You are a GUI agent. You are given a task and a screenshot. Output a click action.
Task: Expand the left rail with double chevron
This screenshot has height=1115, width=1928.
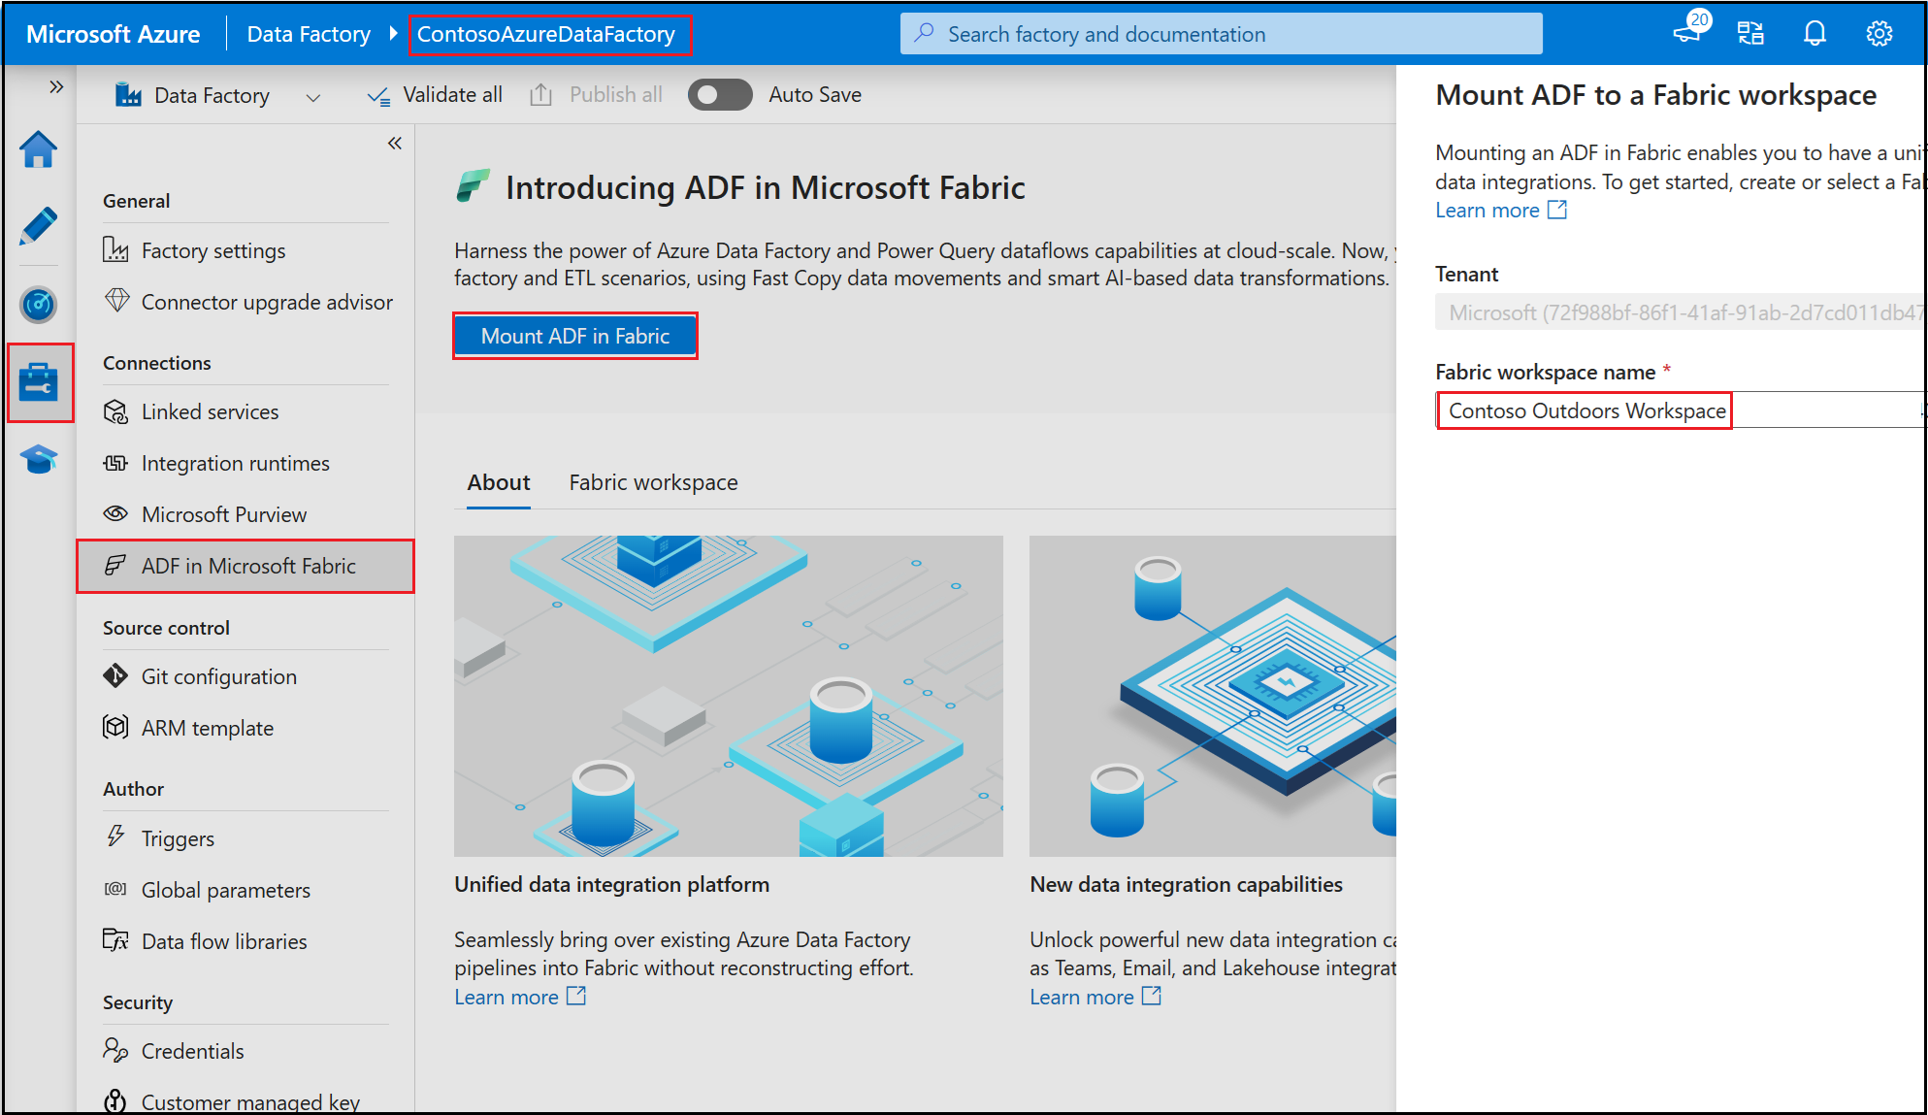pos(56,87)
